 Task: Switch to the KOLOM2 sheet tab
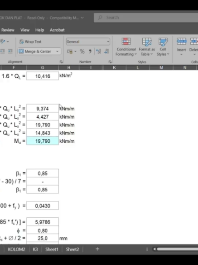pos(16,249)
